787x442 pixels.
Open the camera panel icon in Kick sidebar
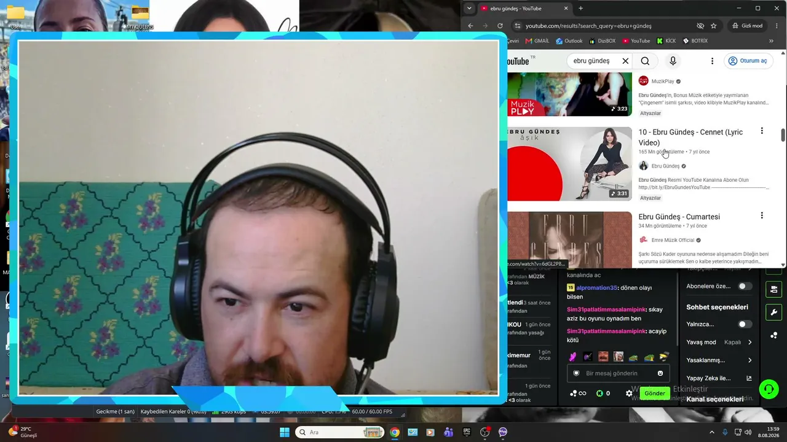click(773, 289)
